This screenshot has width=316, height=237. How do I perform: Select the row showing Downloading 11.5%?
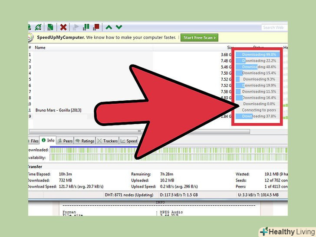point(258,92)
